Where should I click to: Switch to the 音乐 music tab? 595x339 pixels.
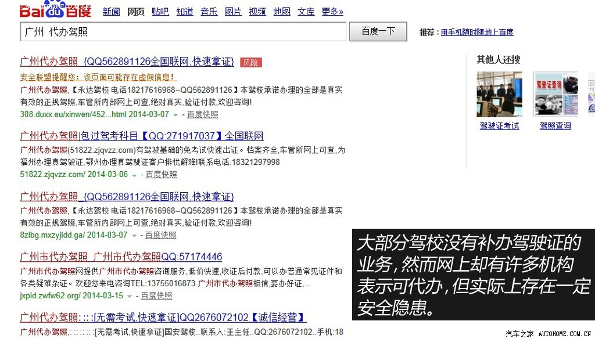coord(209,12)
